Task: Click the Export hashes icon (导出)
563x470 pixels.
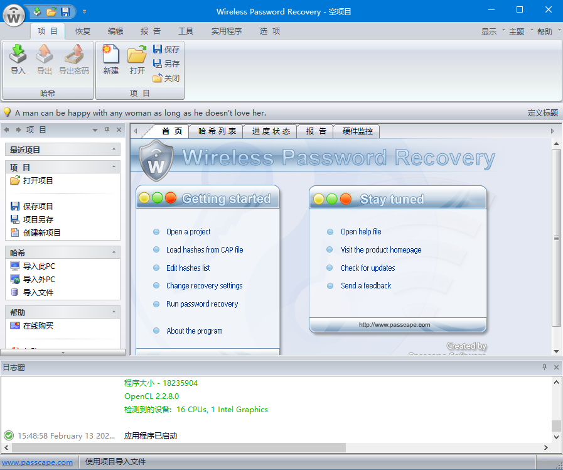Action: point(44,59)
